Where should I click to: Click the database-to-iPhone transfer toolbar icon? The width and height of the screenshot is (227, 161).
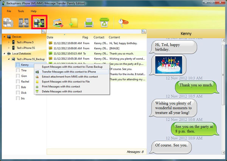click(39, 23)
